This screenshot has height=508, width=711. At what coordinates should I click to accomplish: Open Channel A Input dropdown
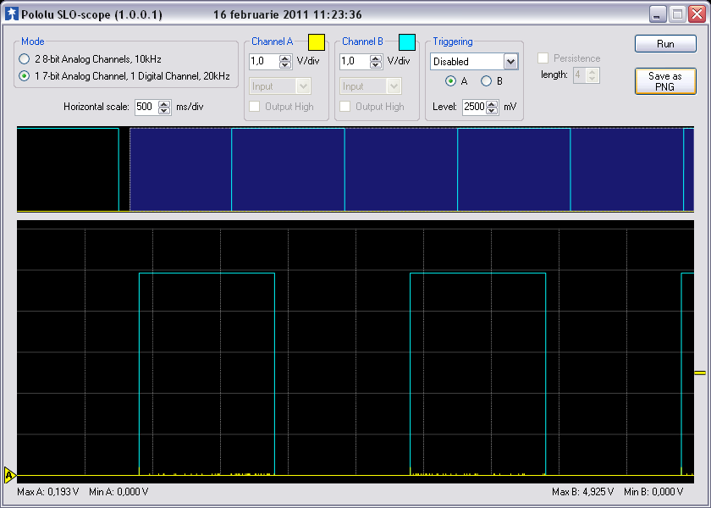[x=303, y=86]
